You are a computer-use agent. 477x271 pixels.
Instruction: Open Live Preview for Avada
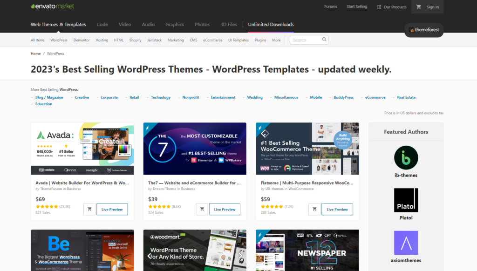(112, 209)
